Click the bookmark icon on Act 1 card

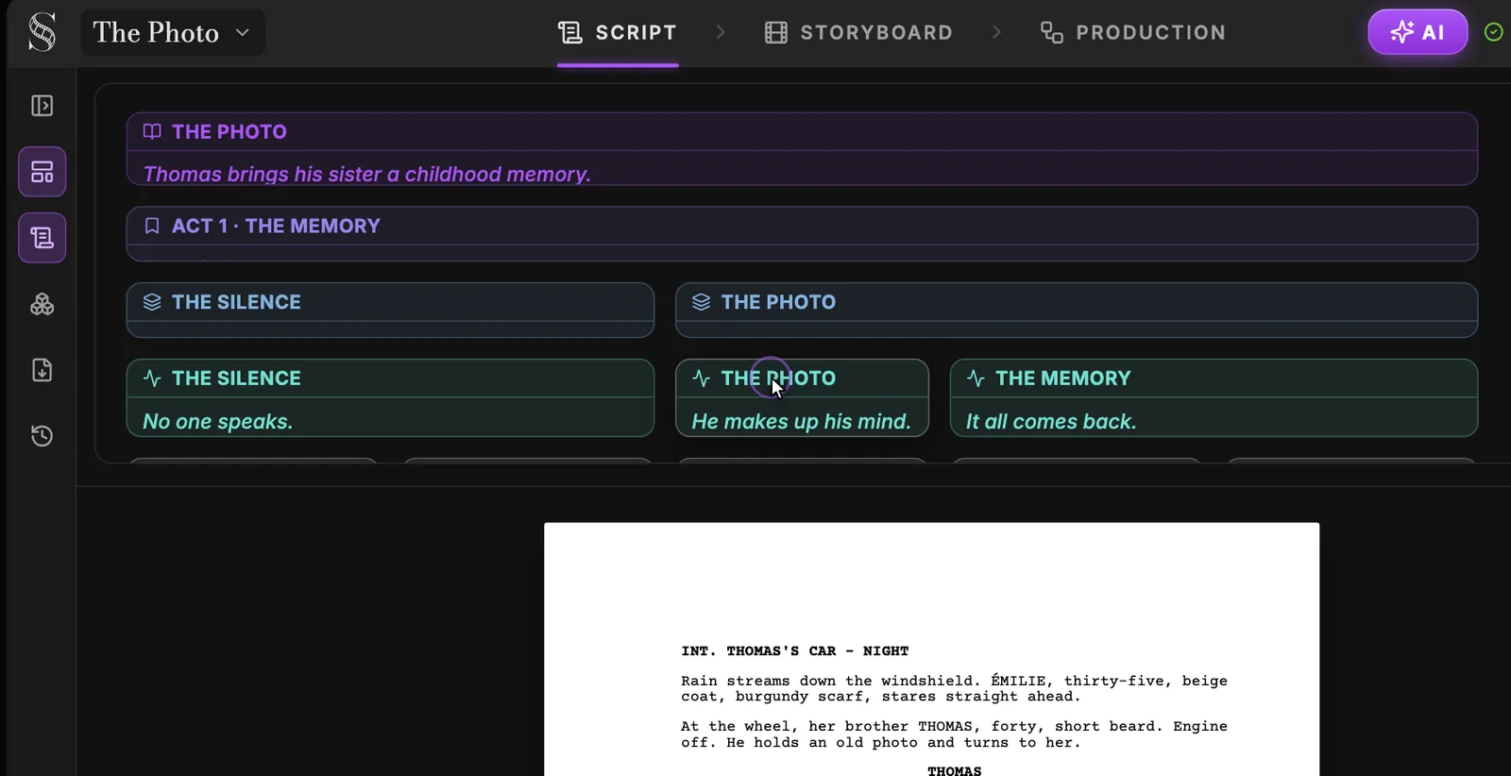click(152, 226)
